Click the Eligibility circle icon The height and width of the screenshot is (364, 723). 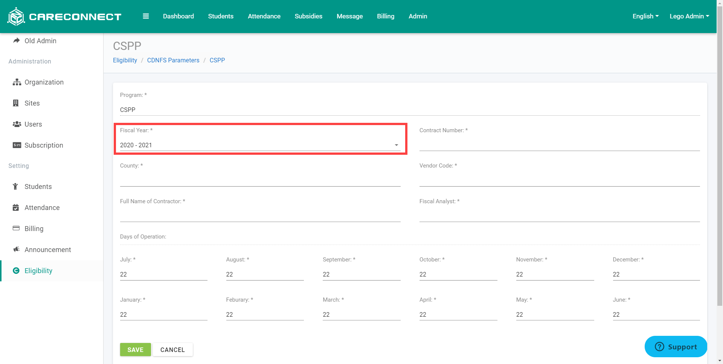click(16, 270)
